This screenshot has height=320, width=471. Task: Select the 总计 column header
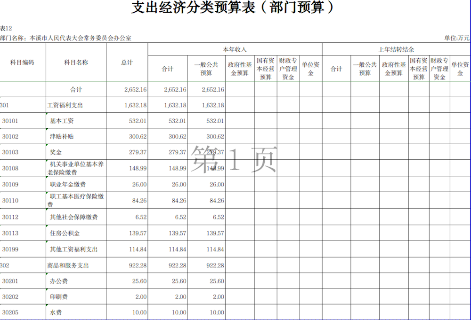pos(127,62)
